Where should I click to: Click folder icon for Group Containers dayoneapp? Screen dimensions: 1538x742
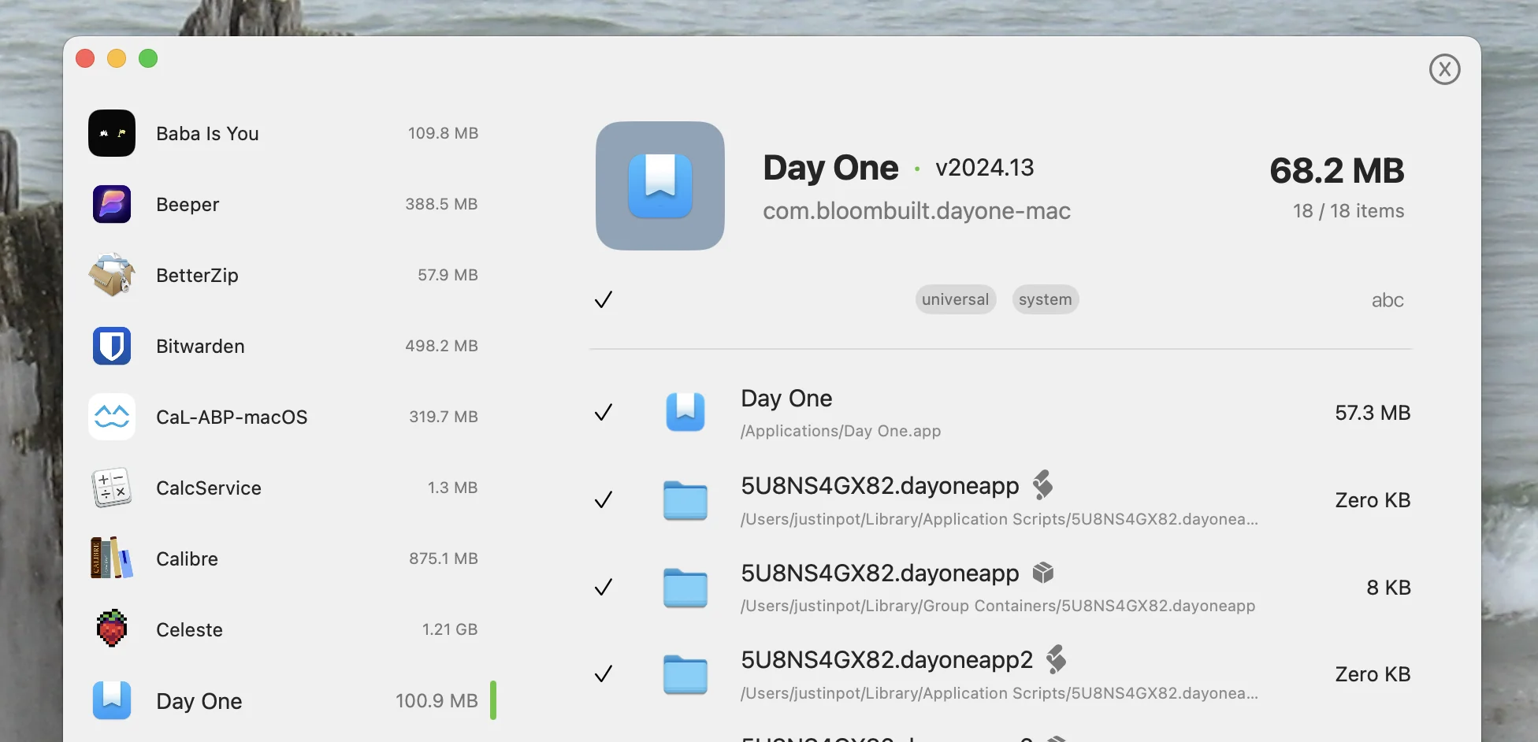pos(685,588)
